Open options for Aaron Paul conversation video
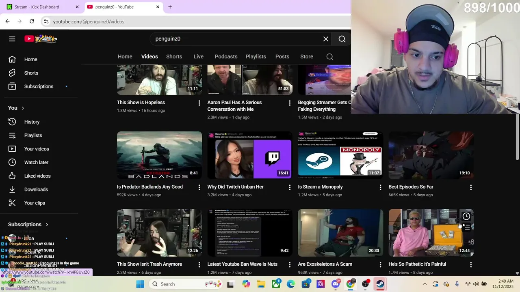Image resolution: width=520 pixels, height=292 pixels. pyautogui.click(x=290, y=103)
